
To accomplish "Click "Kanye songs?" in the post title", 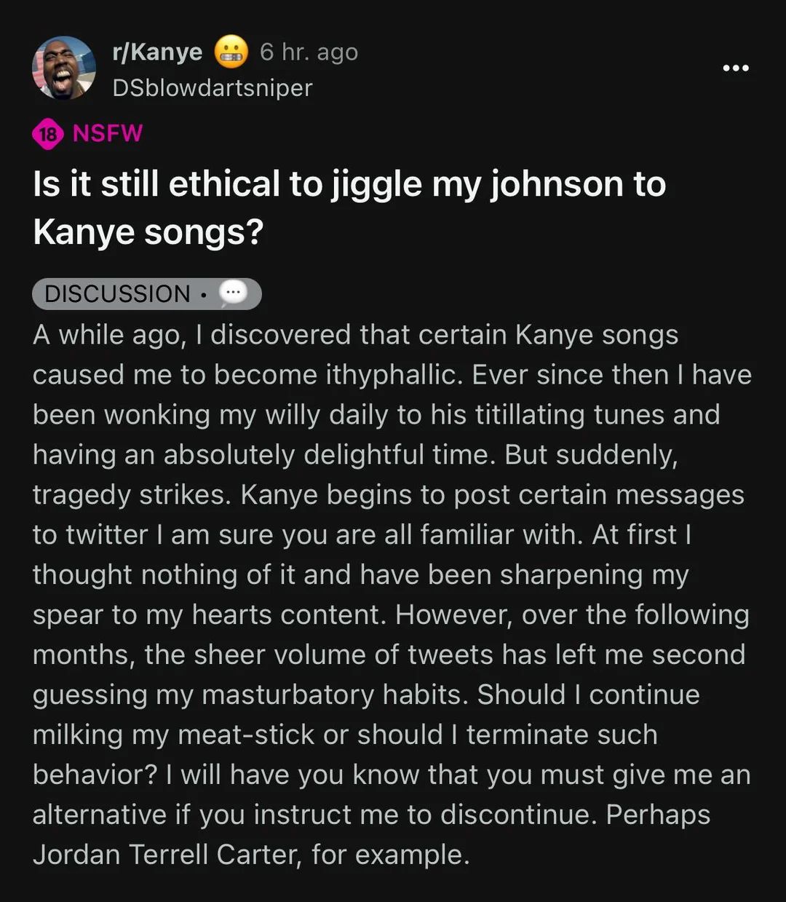I will pyautogui.click(x=148, y=233).
